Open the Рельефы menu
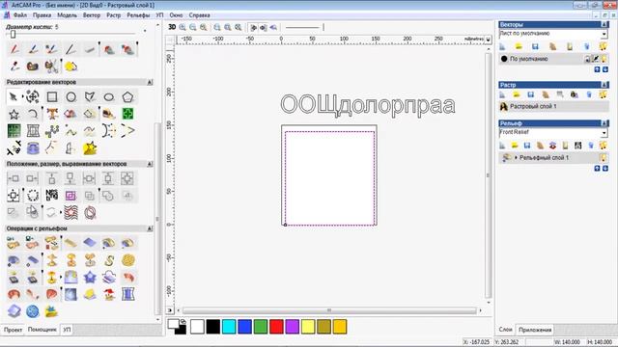618x347 pixels. pyautogui.click(x=138, y=15)
